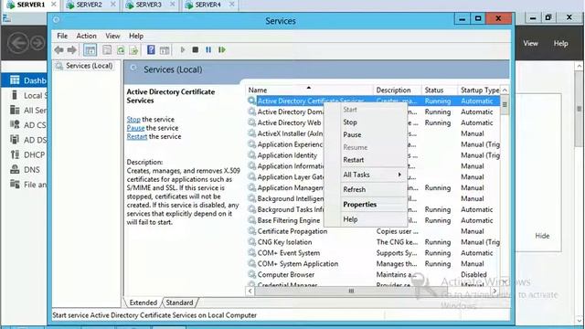The width and height of the screenshot is (585, 329).
Task: Close the SERVER1 tab
Action: 54,4
